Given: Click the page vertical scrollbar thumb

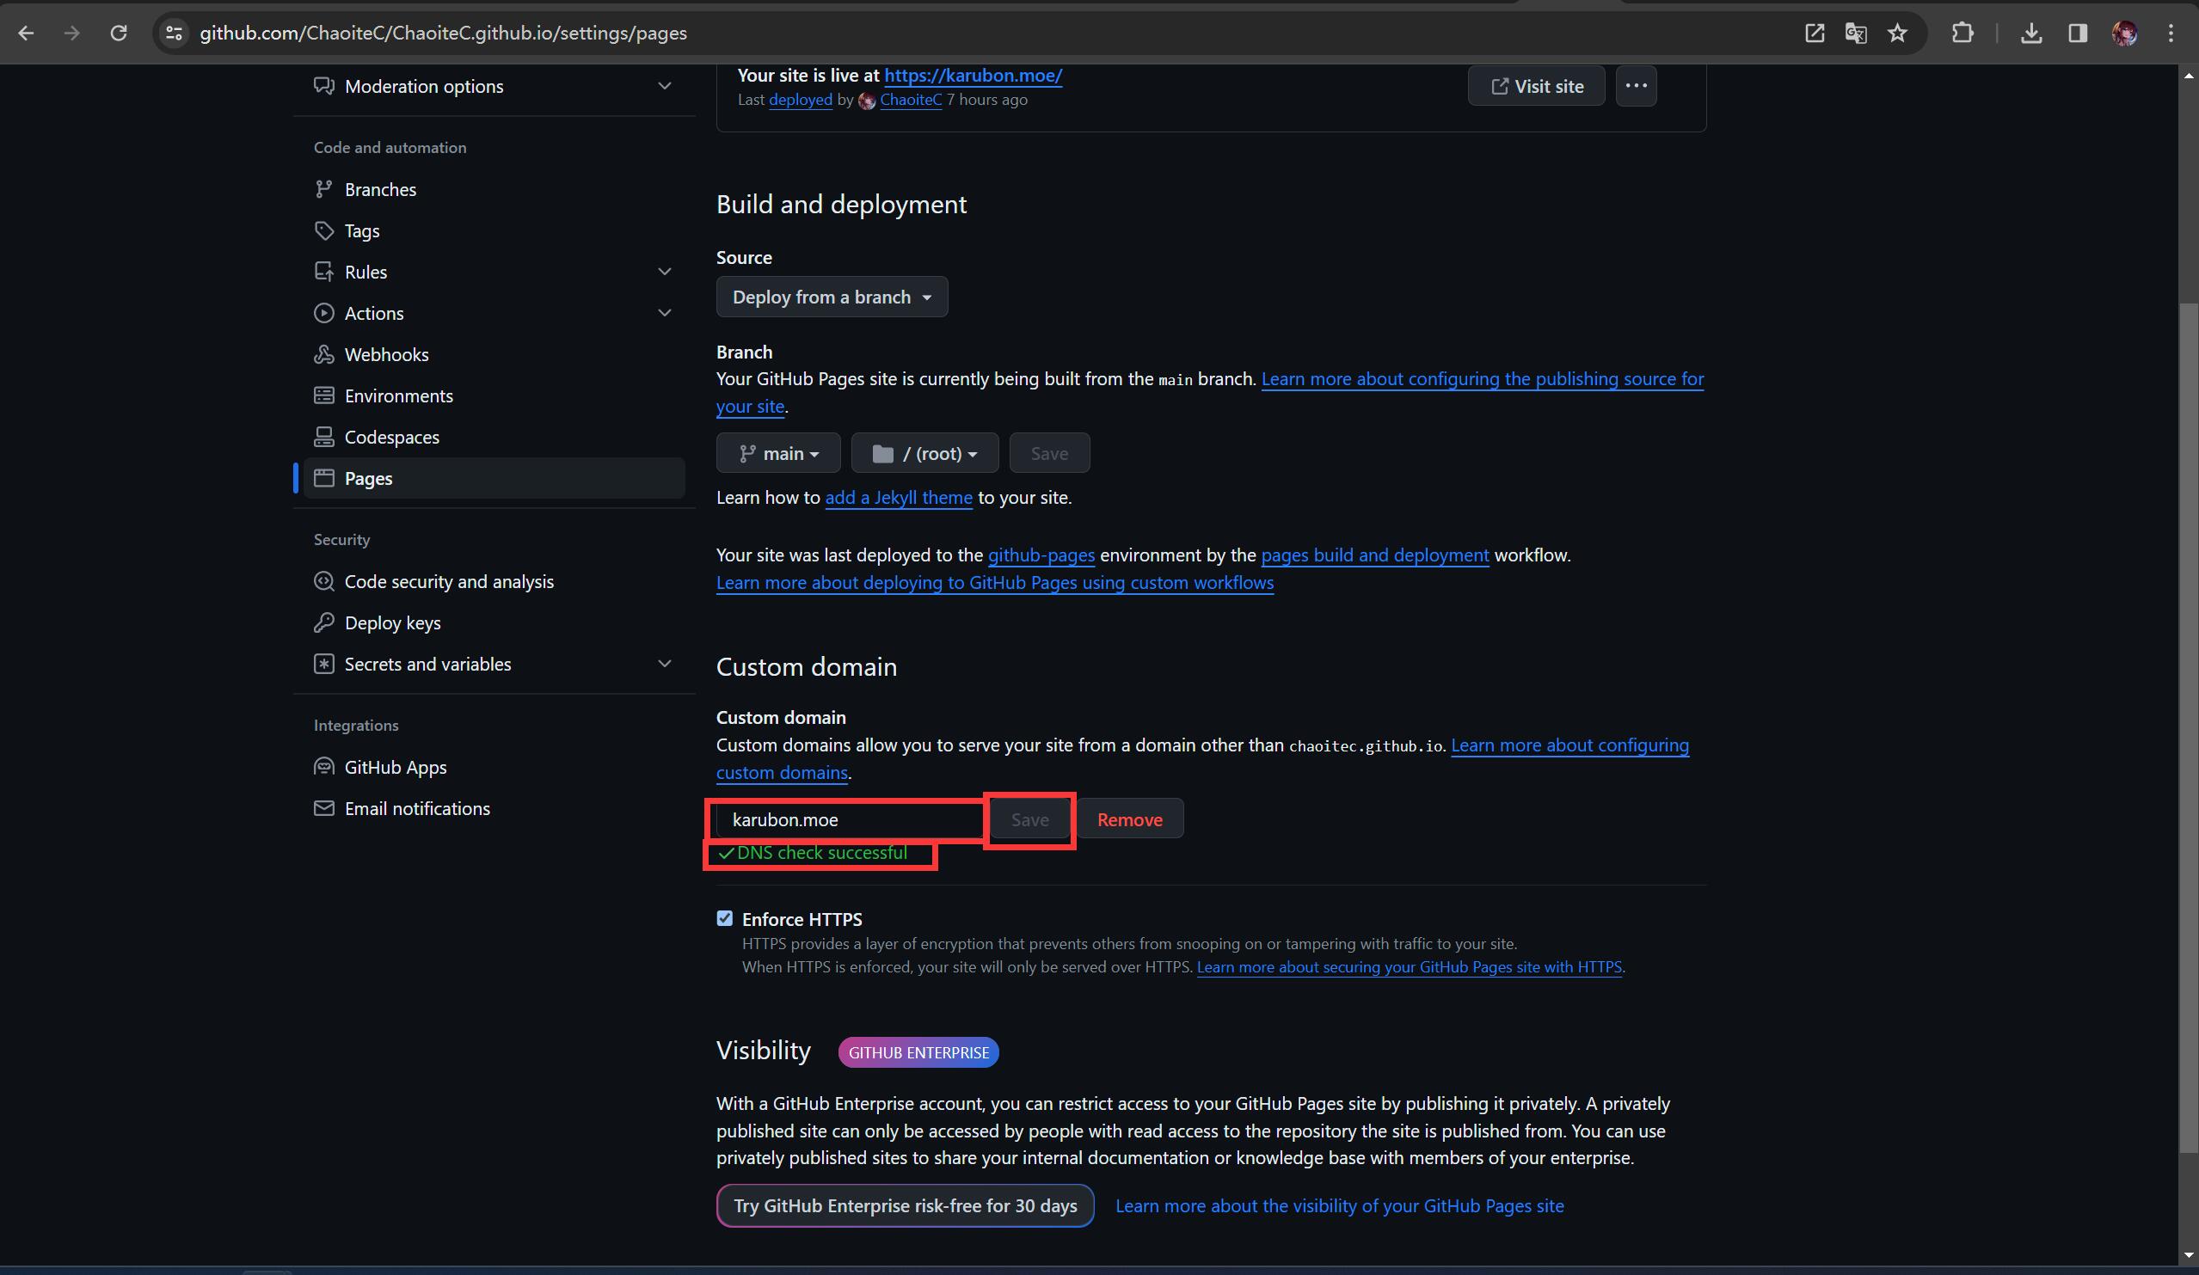Looking at the screenshot, I should (2188, 728).
